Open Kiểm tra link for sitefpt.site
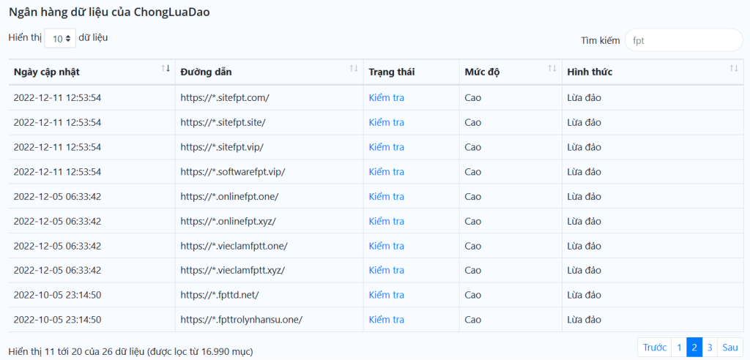750x360 pixels. pyautogui.click(x=387, y=122)
